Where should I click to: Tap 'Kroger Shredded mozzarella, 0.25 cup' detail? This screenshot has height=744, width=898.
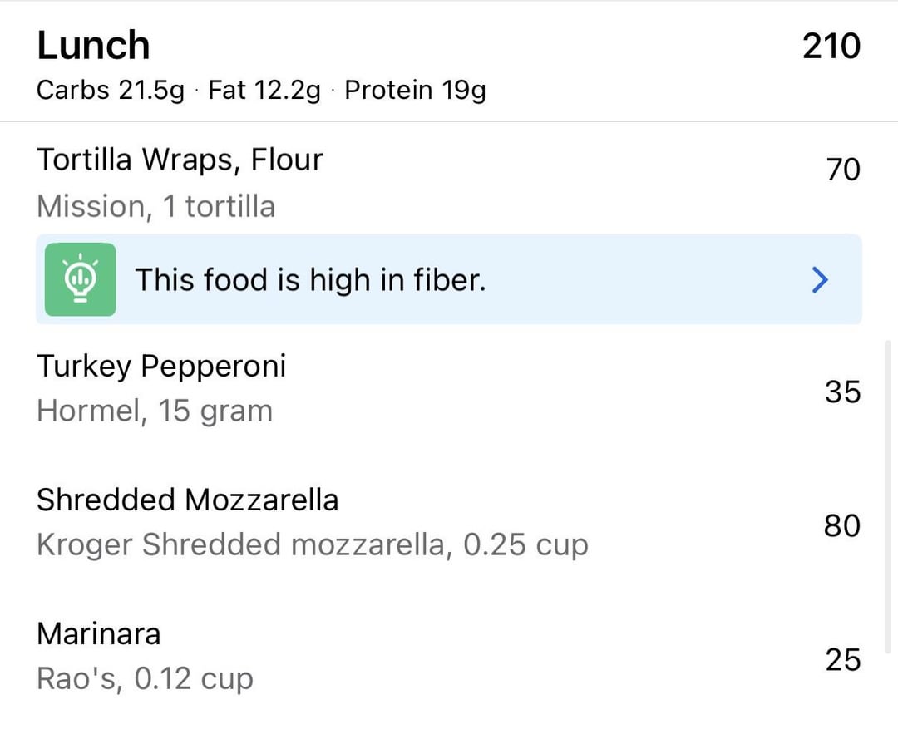tap(313, 544)
